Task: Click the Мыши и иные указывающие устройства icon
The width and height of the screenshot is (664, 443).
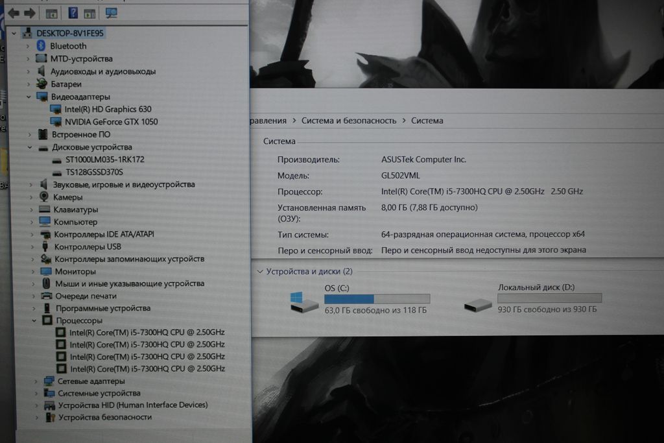Action: (x=46, y=283)
